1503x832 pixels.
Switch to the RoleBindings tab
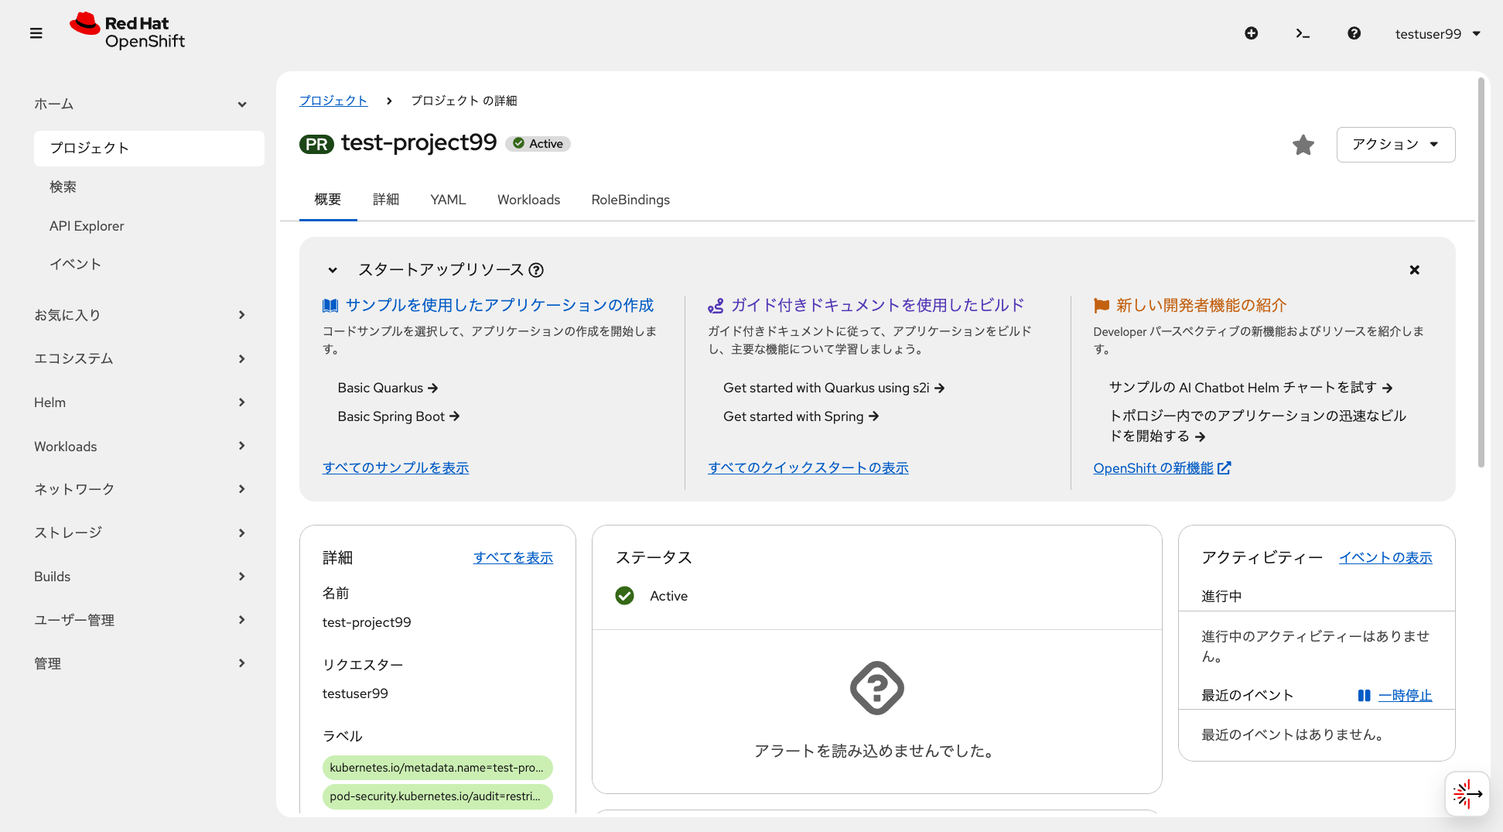[x=630, y=200]
